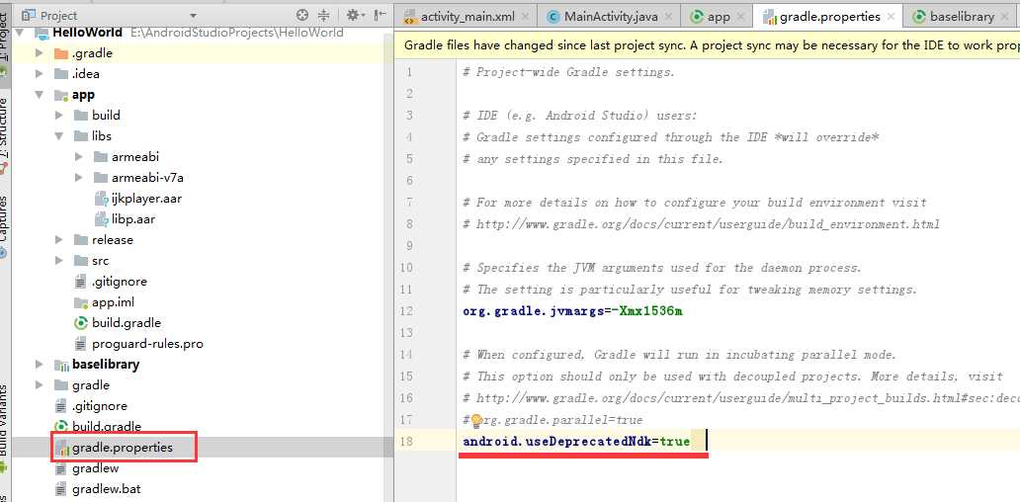Viewport: 1020px width, 502px height.
Task: Select the root-level .gitignore below gradle folder
Action: pos(100,406)
